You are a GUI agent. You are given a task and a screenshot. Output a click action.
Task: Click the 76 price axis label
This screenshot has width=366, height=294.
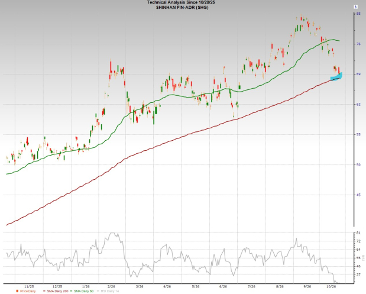[358, 44]
